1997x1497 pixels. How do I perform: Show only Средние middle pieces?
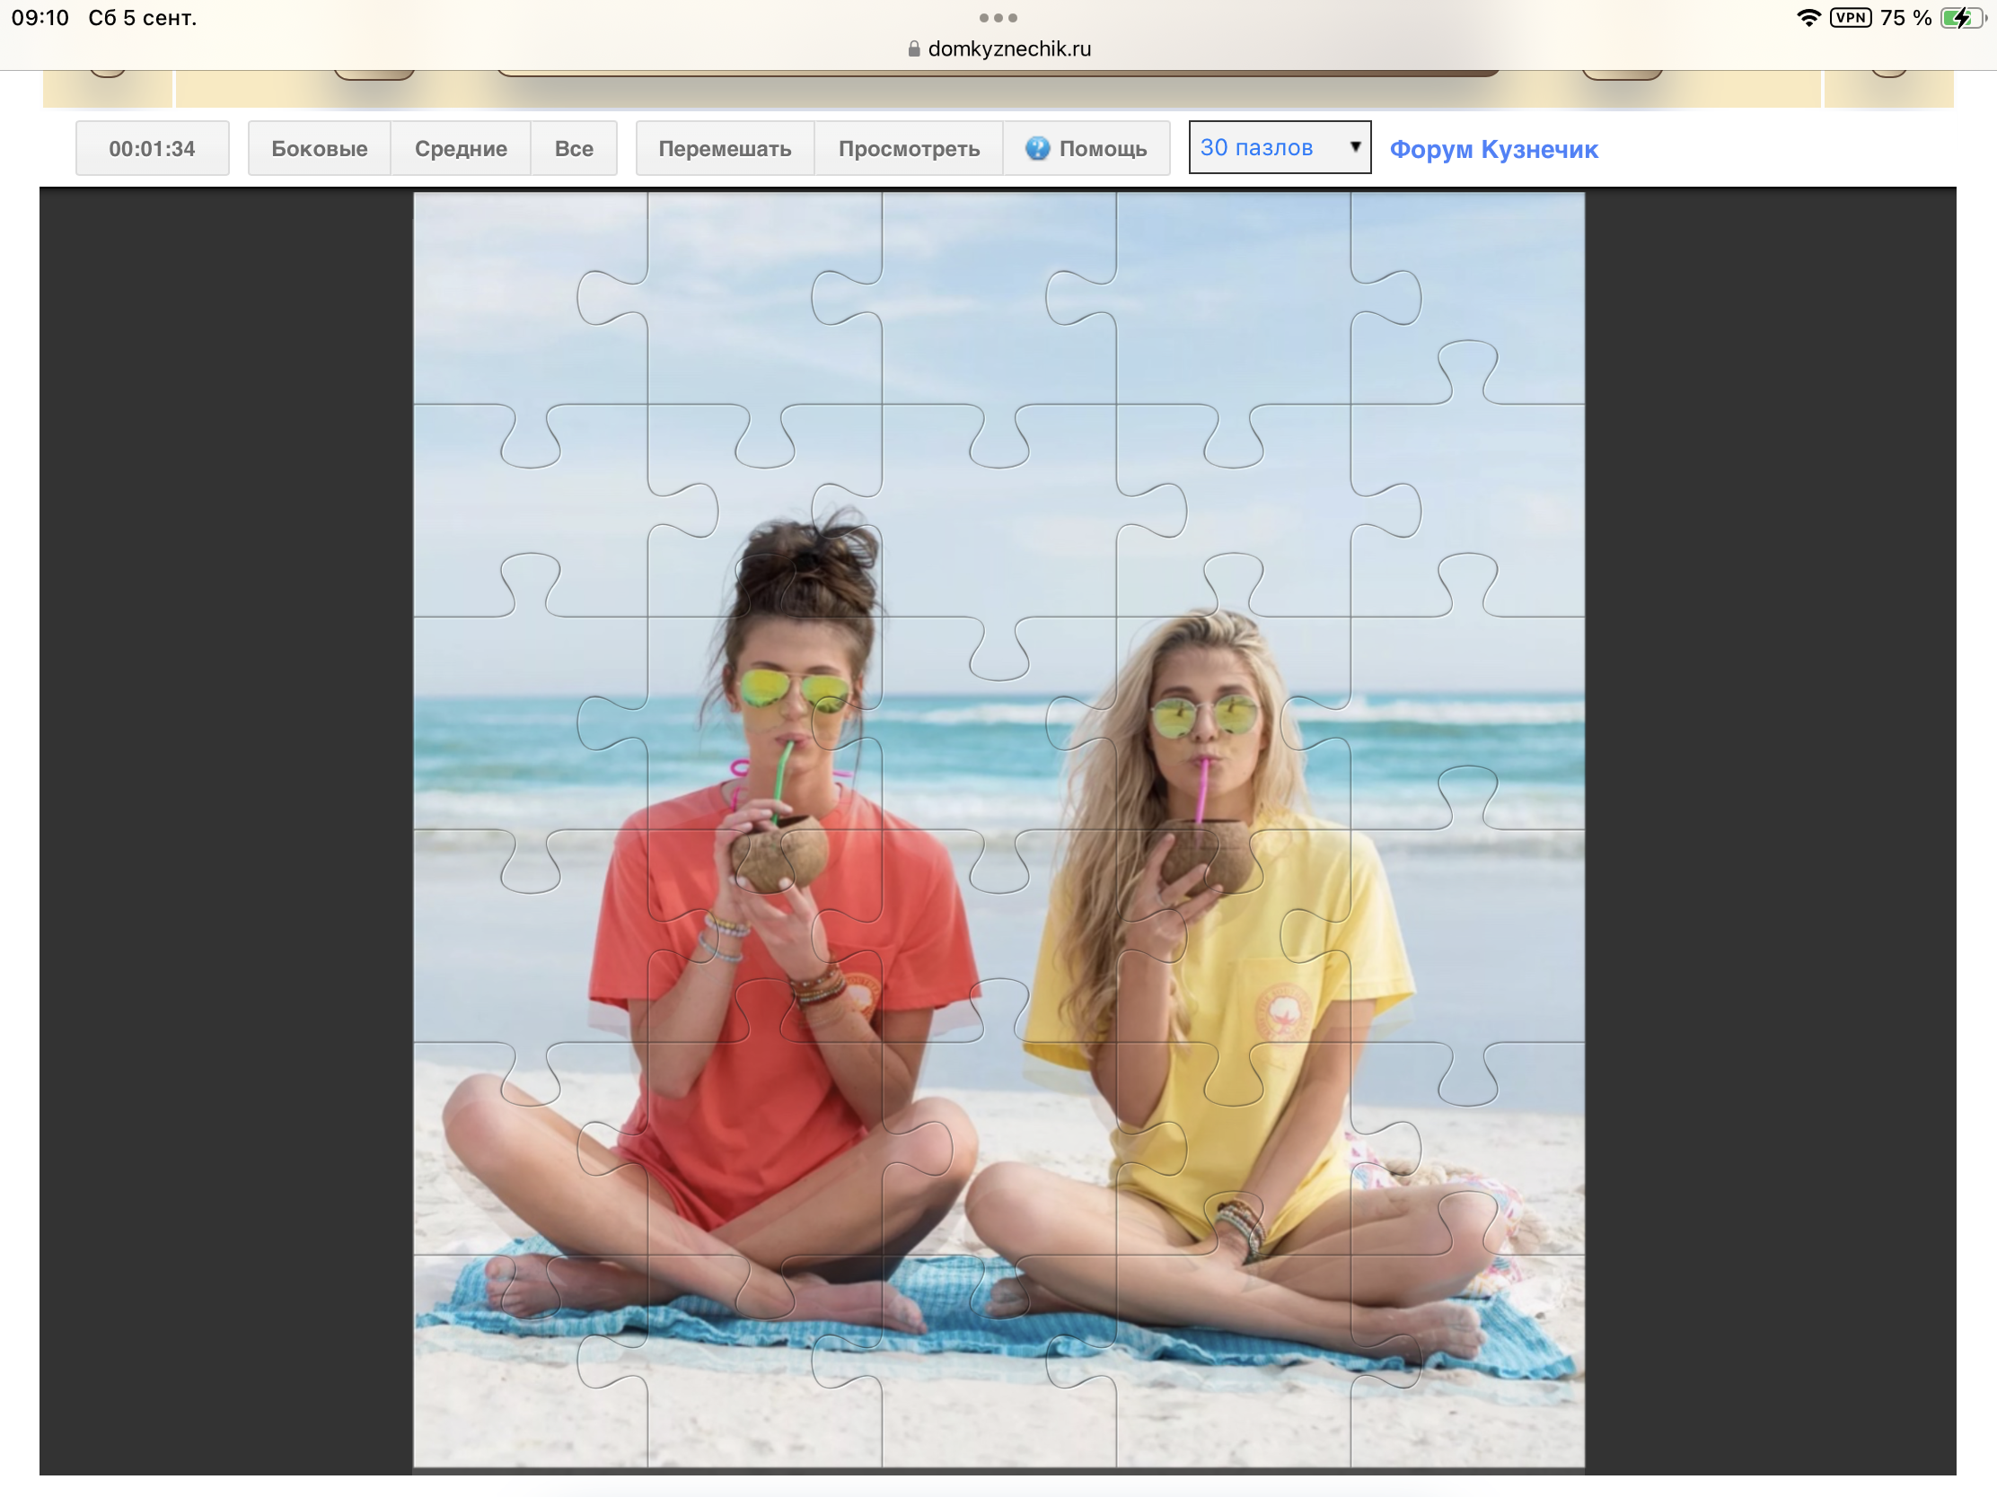click(461, 148)
